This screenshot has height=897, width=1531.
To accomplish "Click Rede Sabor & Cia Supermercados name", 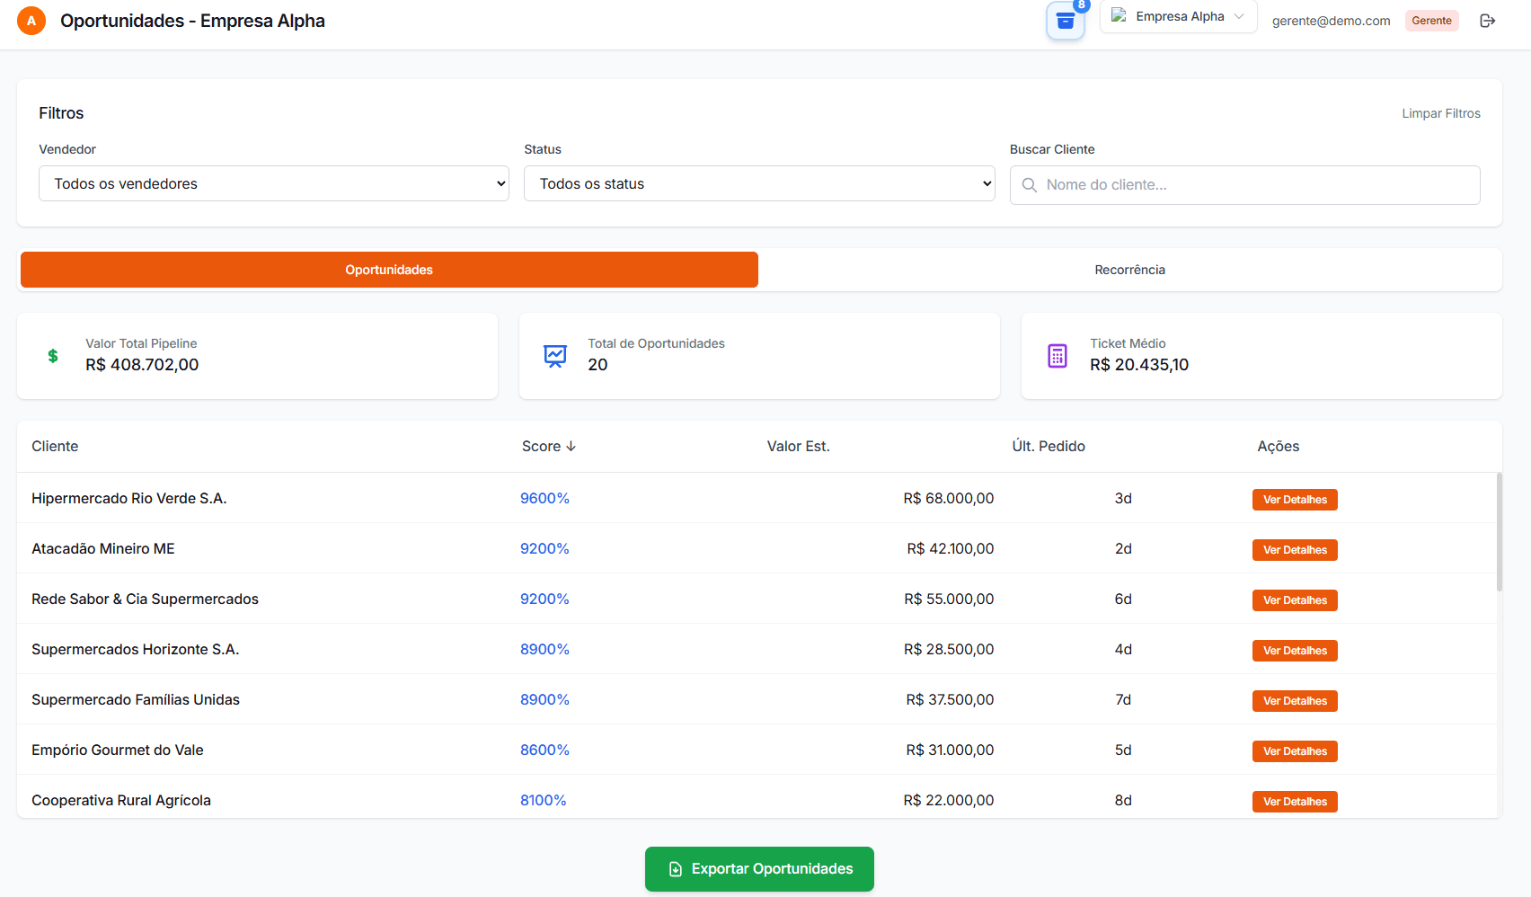I will click(145, 599).
